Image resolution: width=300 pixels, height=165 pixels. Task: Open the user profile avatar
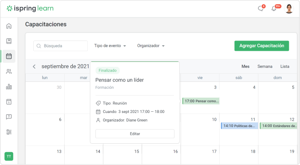tap(289, 9)
